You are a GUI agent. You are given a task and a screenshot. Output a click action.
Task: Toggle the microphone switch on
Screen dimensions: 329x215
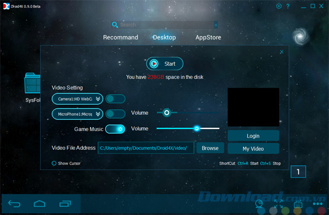[x=115, y=114]
